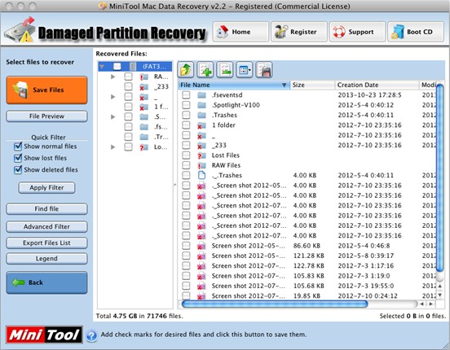450x350 pixels.
Task: Check the _233 tree item checkbox
Action: pos(128,86)
